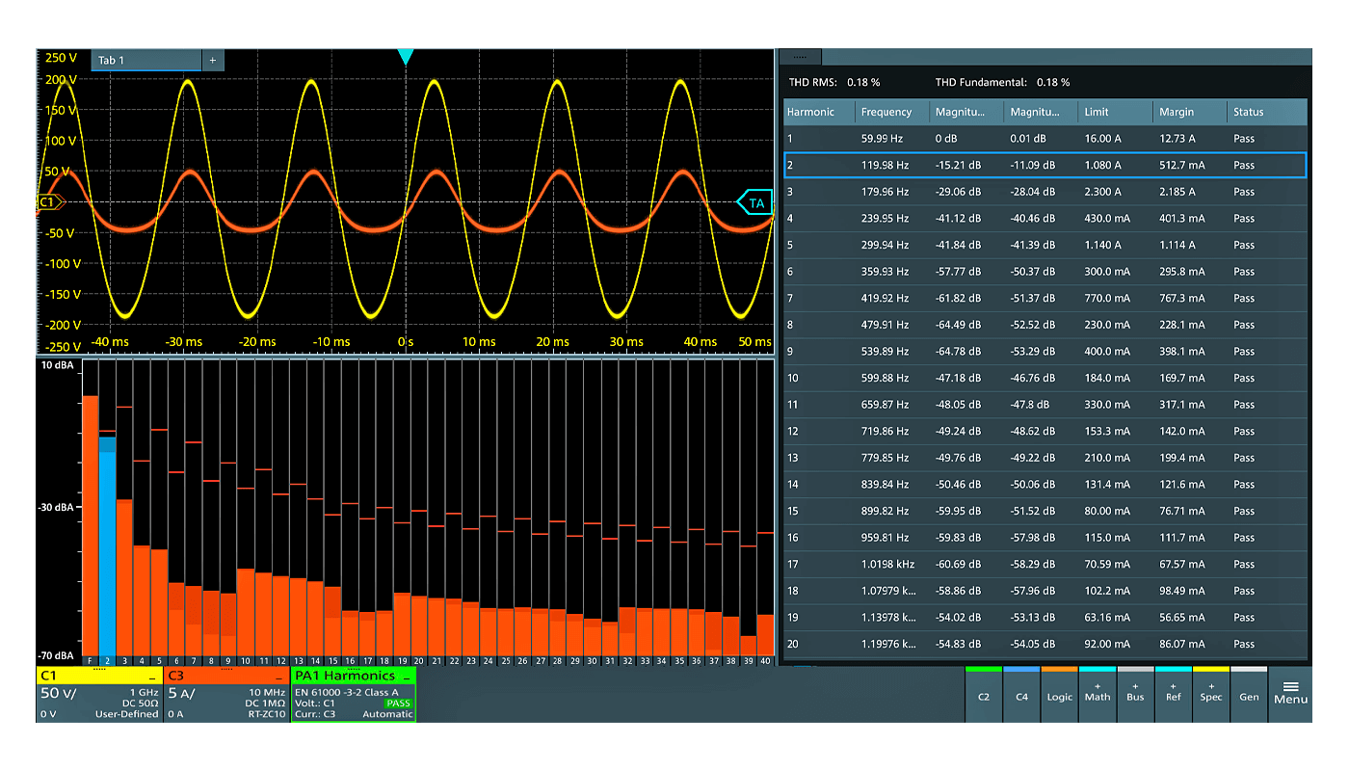The width and height of the screenshot is (1349, 771).
Task: Click the THD Fundamental 0.18 % readout
Action: click(x=1002, y=83)
